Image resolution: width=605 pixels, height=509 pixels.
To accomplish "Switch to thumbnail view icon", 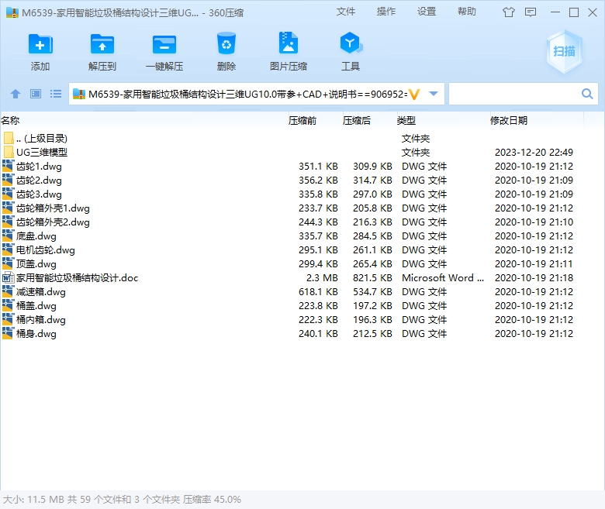I will (x=36, y=94).
